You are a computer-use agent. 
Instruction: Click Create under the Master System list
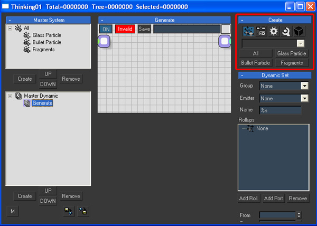[25, 79]
